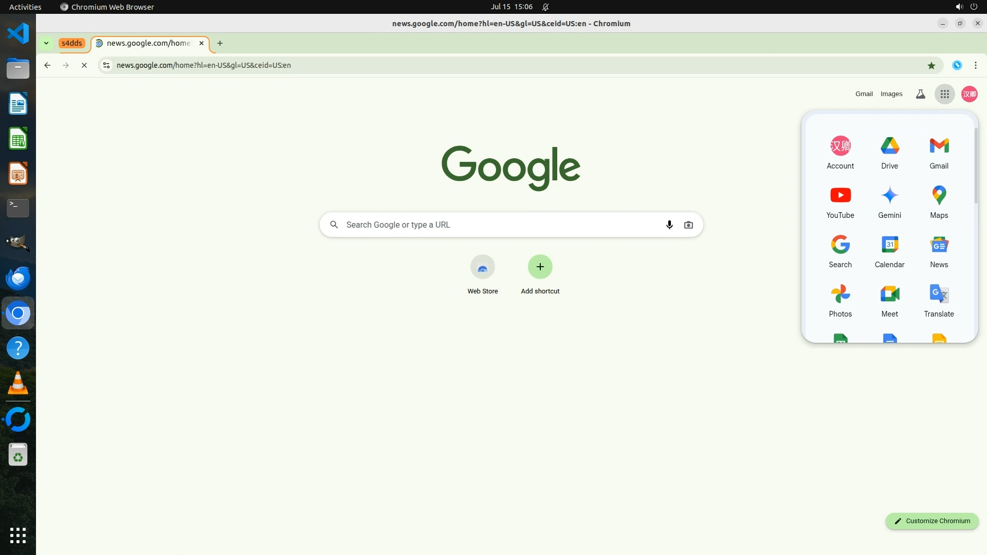Select the news.google.com tab
The image size is (987, 555).
click(149, 43)
